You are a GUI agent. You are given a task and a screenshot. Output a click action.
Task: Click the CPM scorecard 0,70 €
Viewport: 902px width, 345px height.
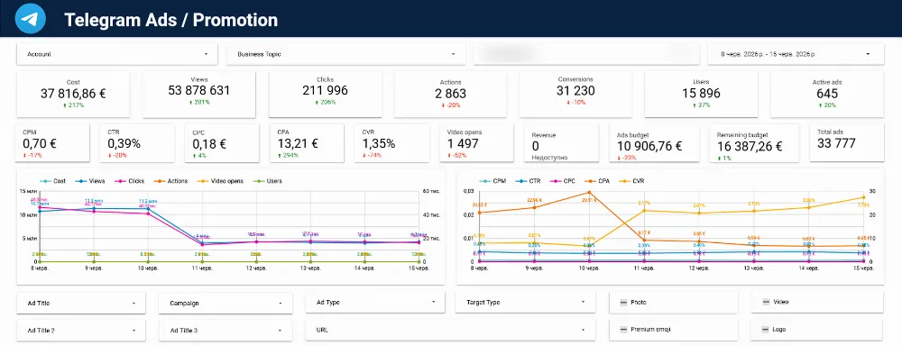53,143
